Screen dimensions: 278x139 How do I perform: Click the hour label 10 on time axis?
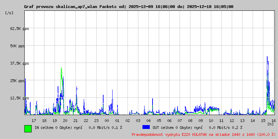tap(211, 121)
